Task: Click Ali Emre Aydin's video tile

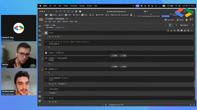Action: (x=19, y=82)
